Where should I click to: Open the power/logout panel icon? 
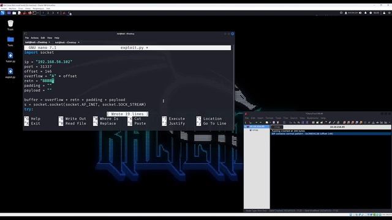point(390,13)
